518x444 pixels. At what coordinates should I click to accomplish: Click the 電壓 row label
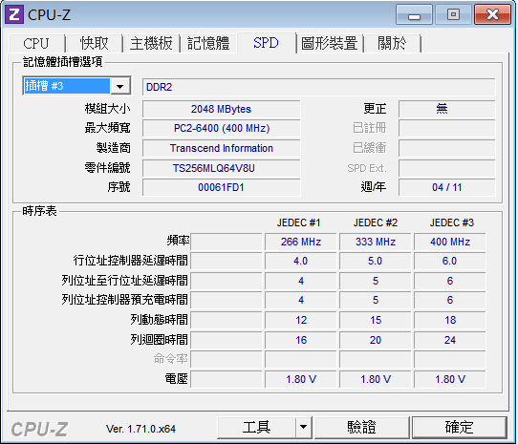[177, 379]
